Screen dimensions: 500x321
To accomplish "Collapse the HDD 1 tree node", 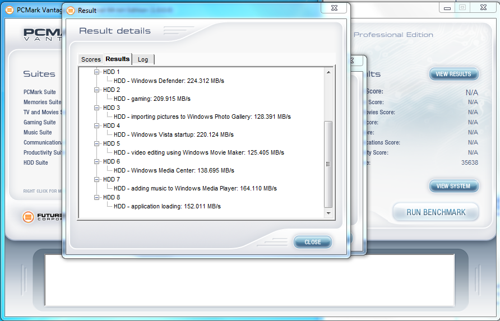I will 96,72.
